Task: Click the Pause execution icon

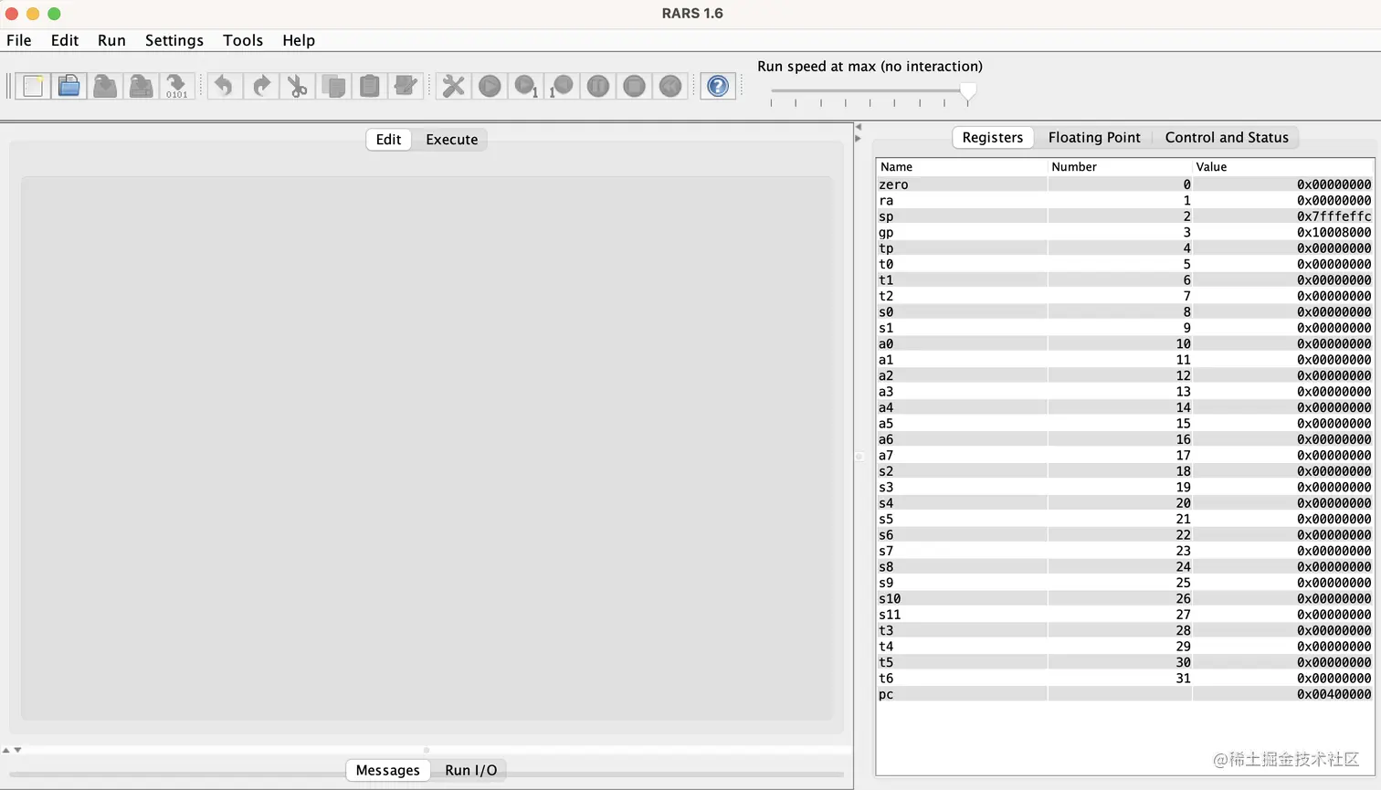Action: [597, 86]
